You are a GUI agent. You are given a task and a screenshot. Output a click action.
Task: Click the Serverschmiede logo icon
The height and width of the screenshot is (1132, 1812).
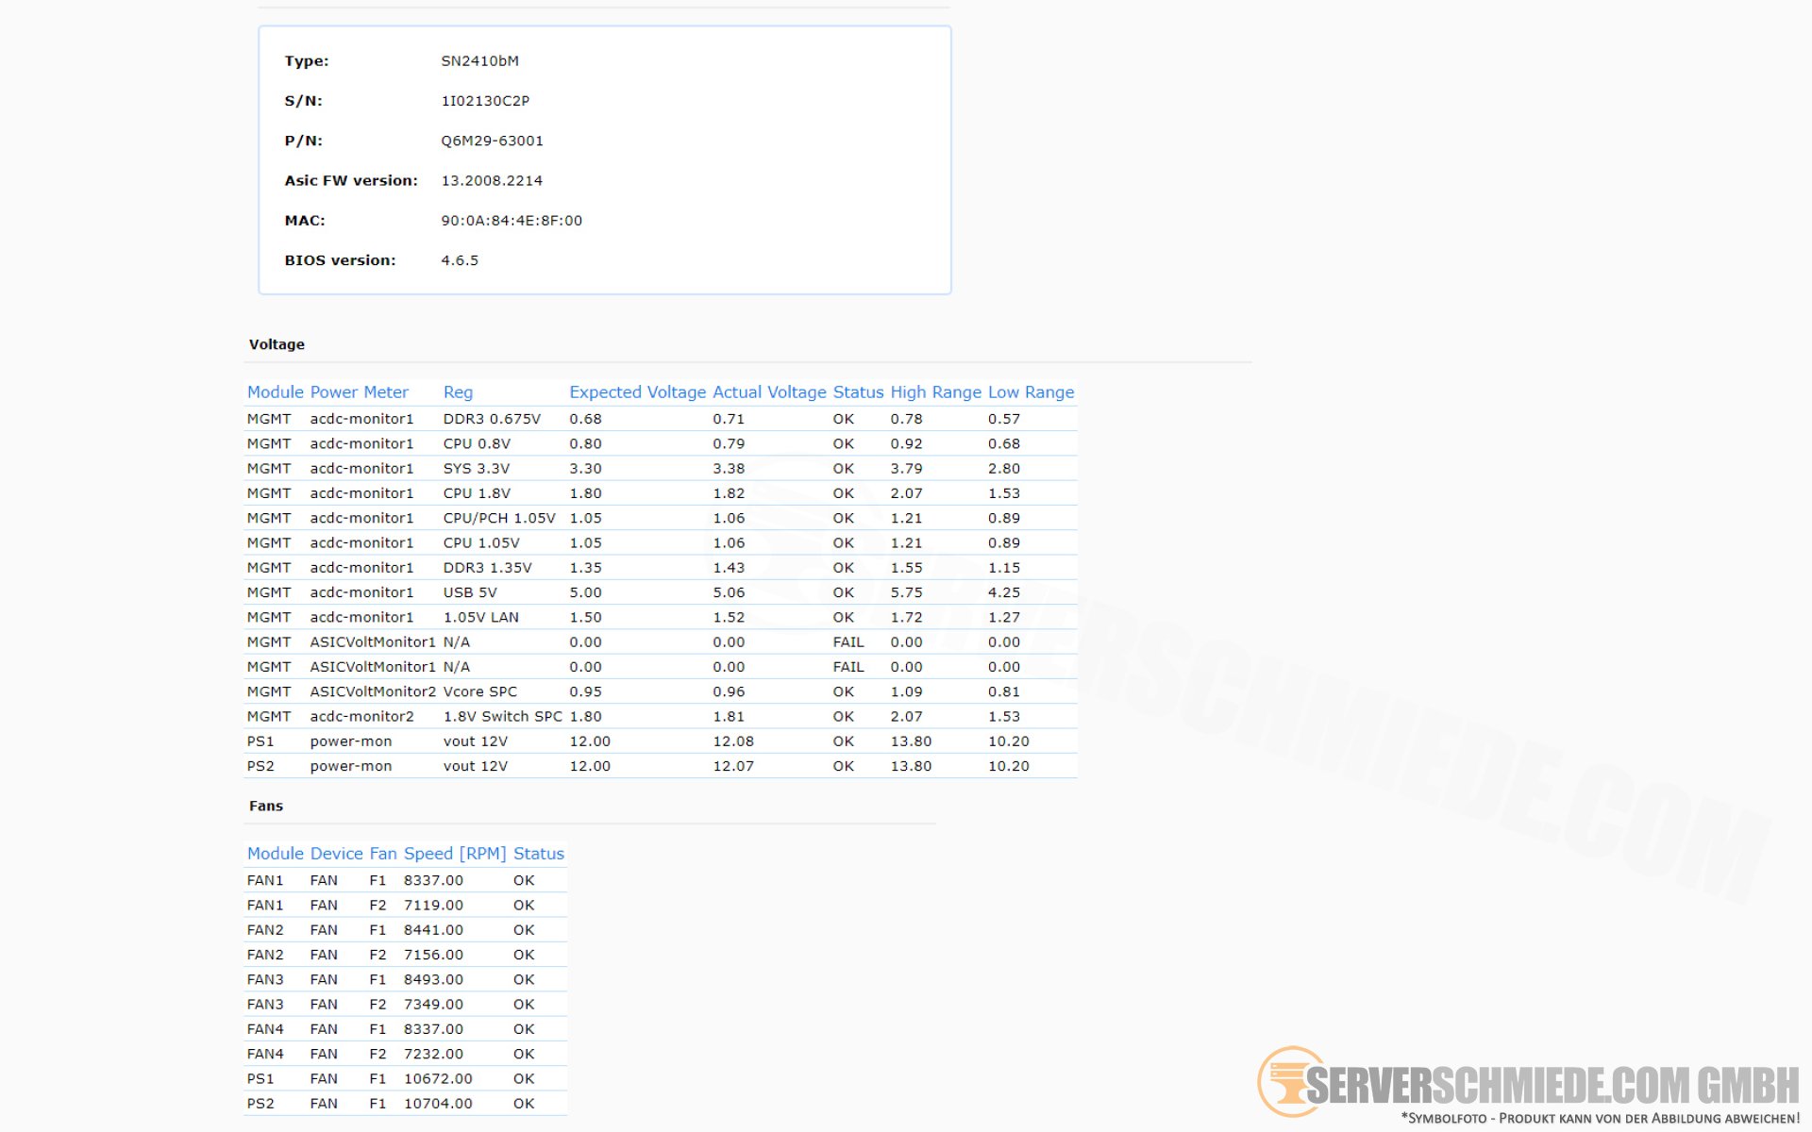coord(1287,1082)
